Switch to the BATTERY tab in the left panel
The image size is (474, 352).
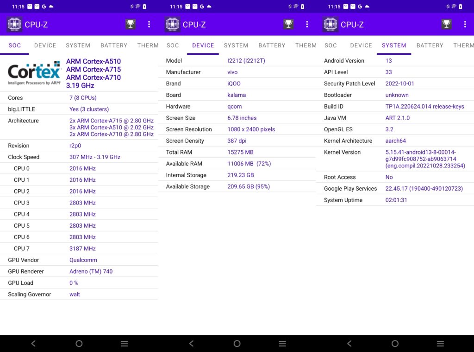pos(114,45)
